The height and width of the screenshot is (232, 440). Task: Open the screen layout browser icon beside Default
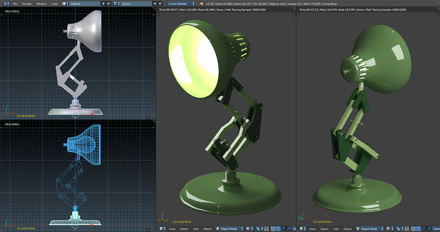click(65, 4)
